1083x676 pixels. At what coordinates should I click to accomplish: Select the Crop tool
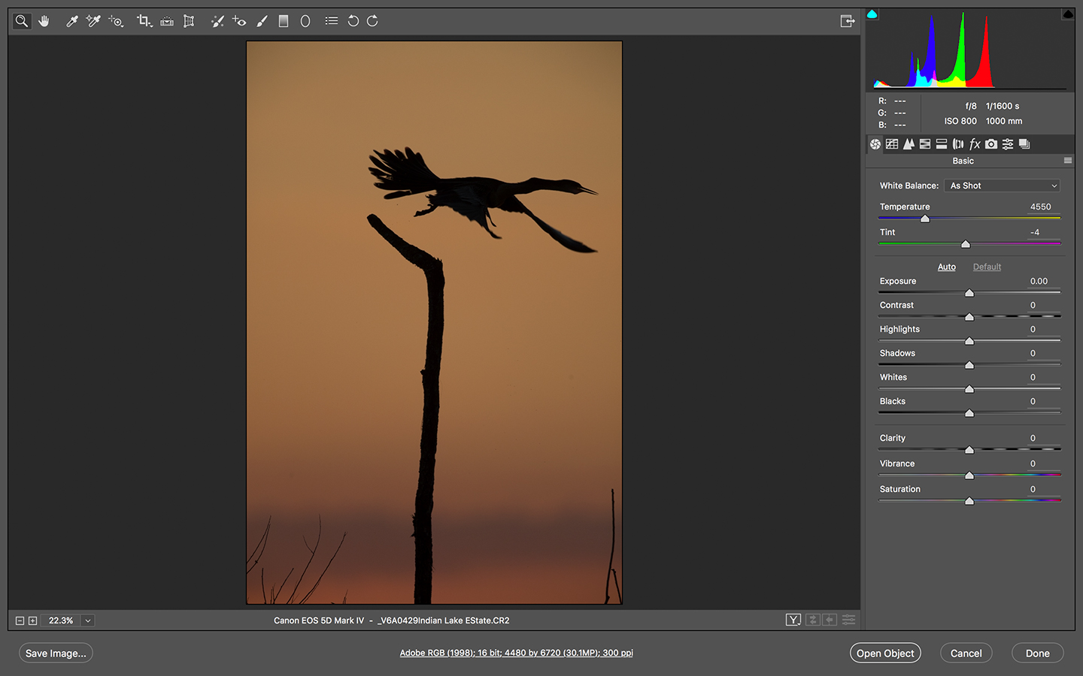tap(144, 21)
